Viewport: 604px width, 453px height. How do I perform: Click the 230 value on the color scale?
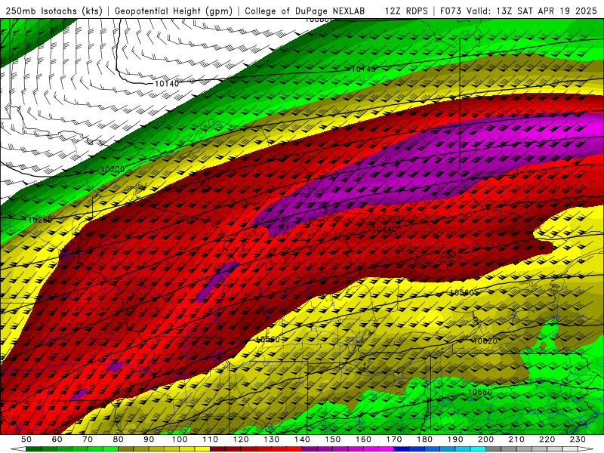click(578, 439)
